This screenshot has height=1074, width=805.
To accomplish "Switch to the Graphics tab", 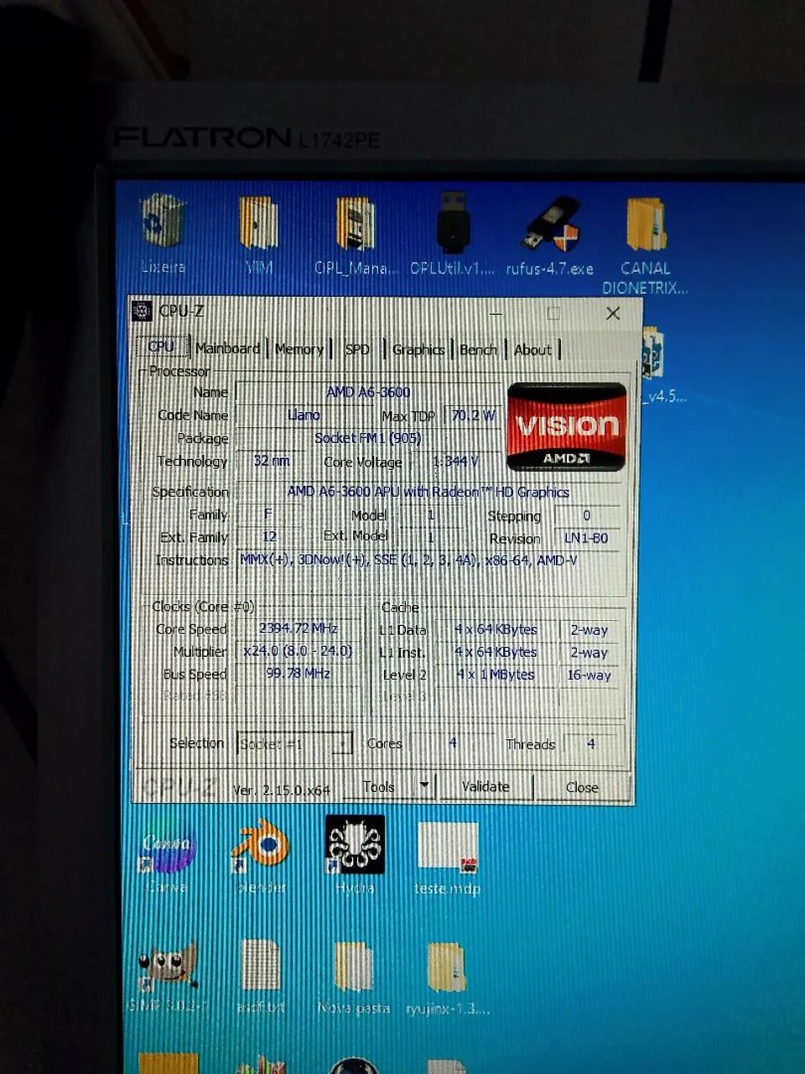I will (418, 350).
